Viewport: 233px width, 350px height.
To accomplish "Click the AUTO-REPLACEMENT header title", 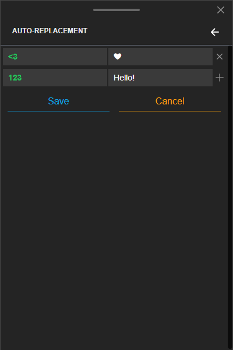I will [x=50, y=31].
